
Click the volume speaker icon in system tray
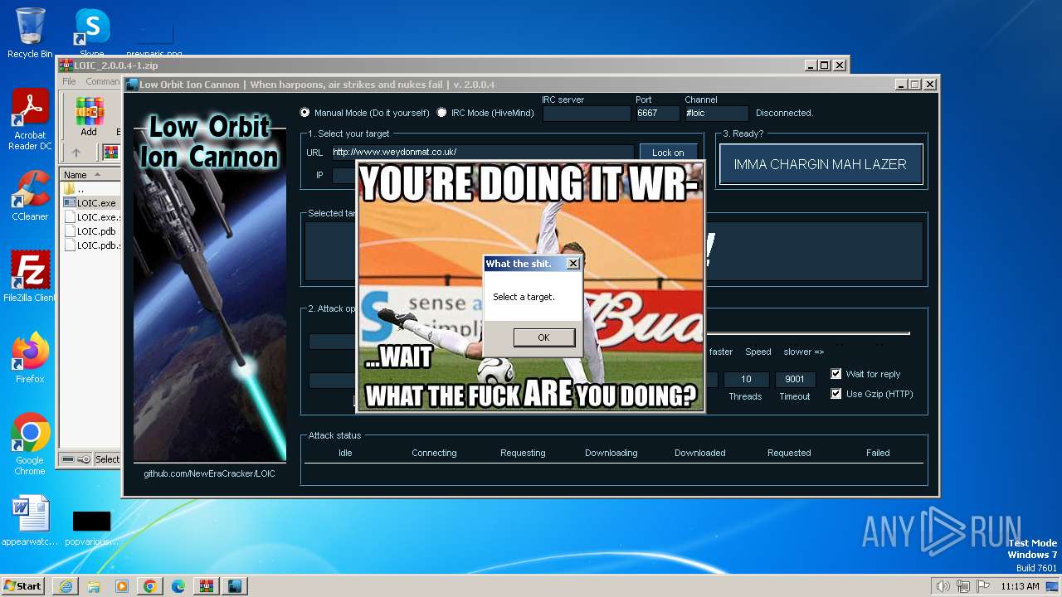(x=943, y=586)
